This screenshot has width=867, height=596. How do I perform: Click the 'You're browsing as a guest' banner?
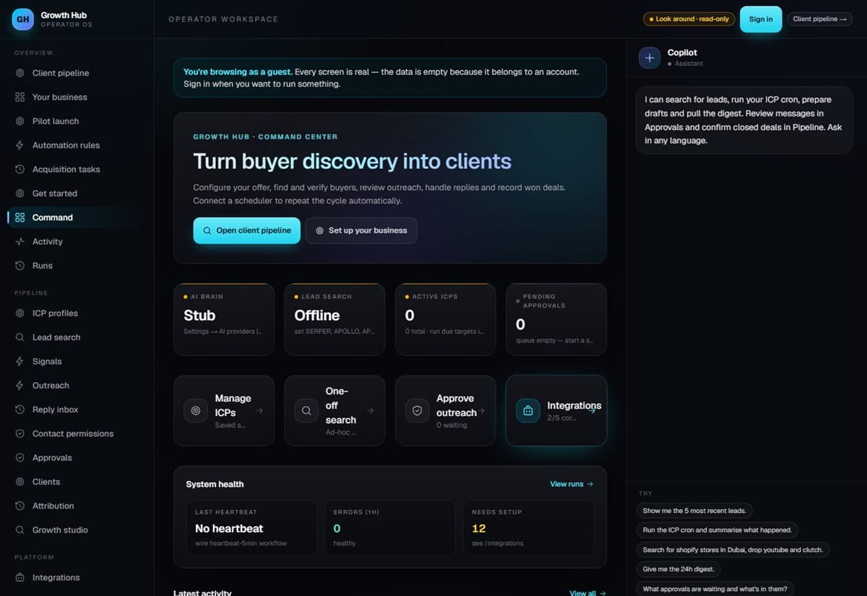390,77
